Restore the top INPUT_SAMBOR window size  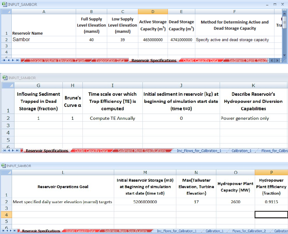(x=275, y=4)
